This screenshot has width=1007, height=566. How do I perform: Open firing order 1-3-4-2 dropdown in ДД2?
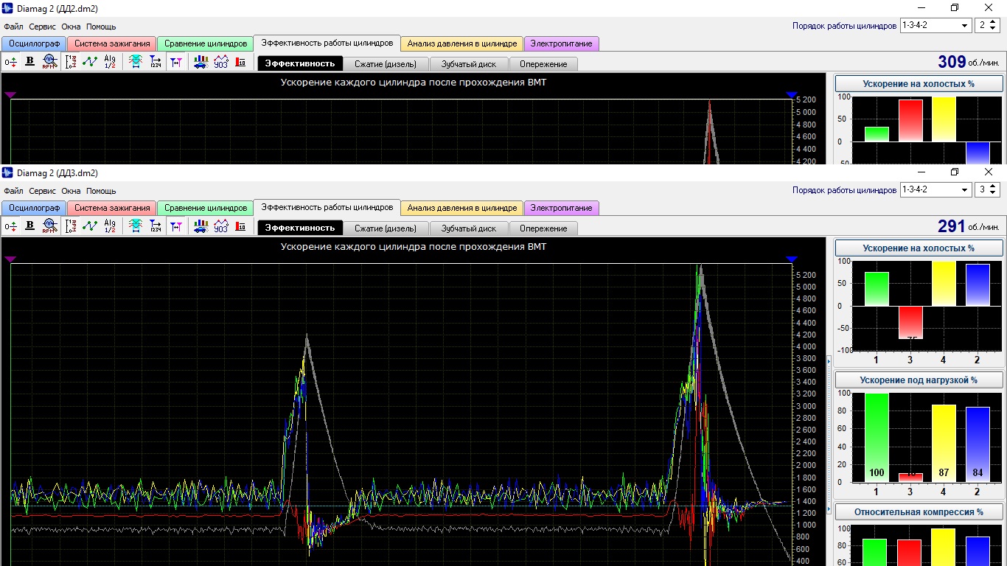[x=935, y=25]
